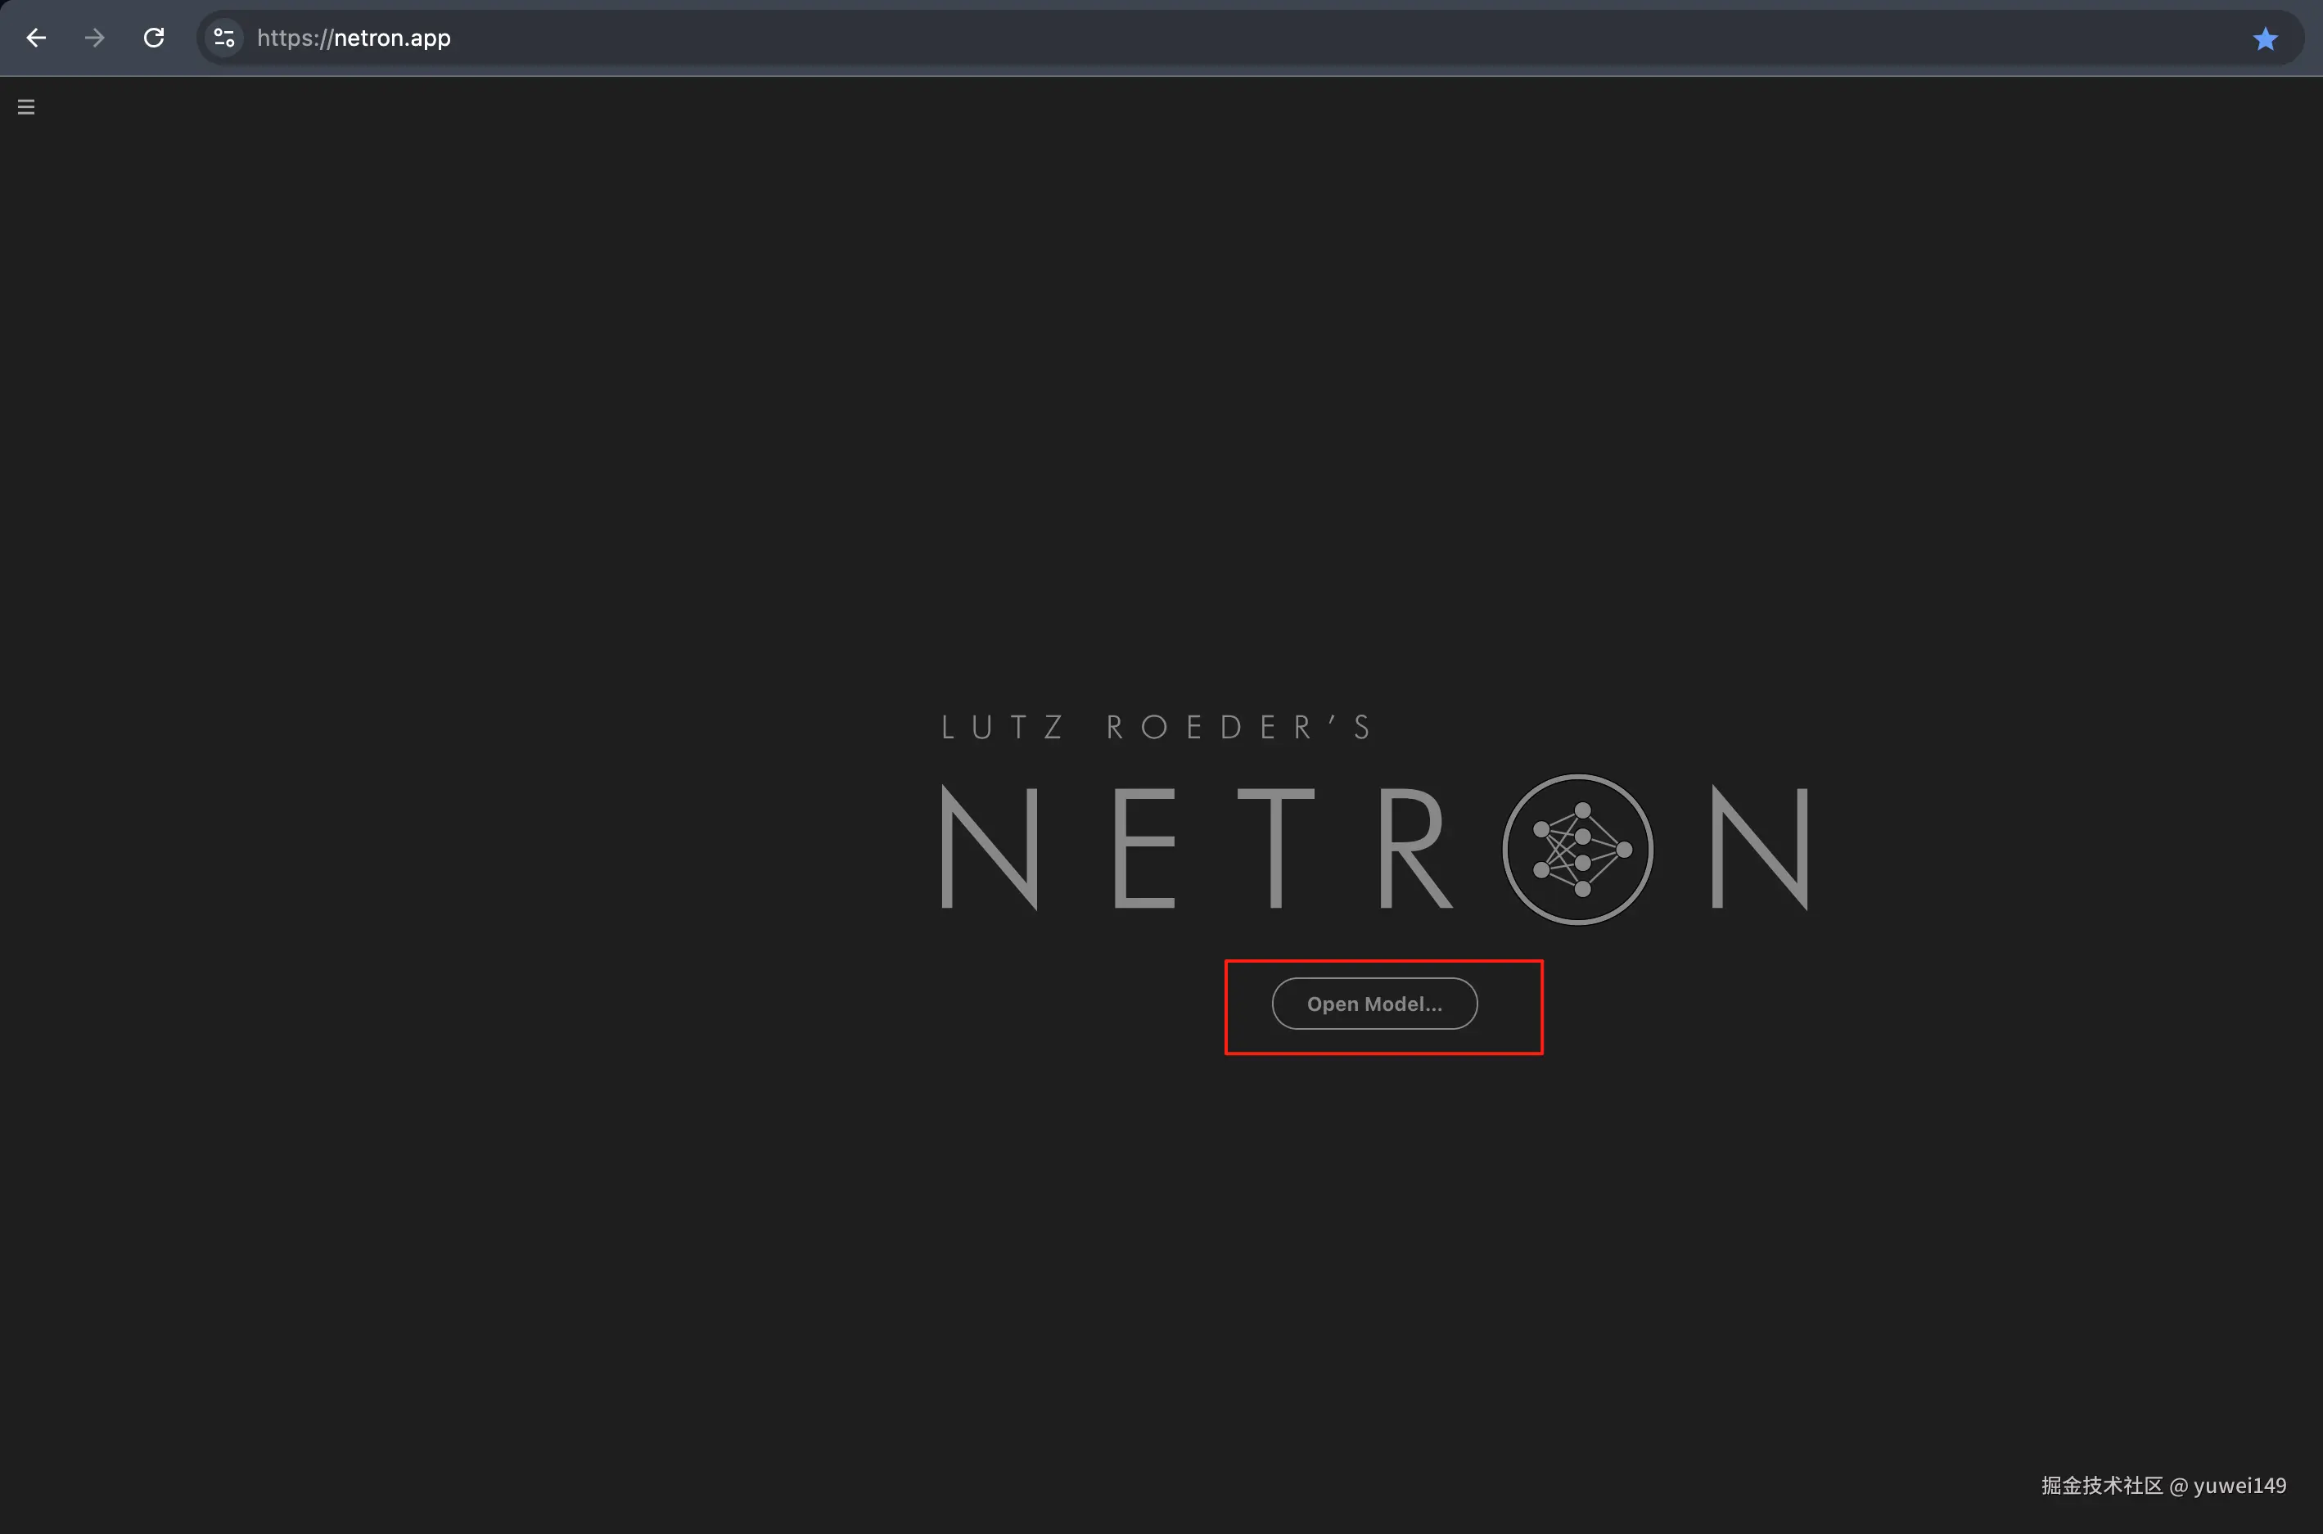
Task: Click the neural network logo circle
Action: 1577,849
